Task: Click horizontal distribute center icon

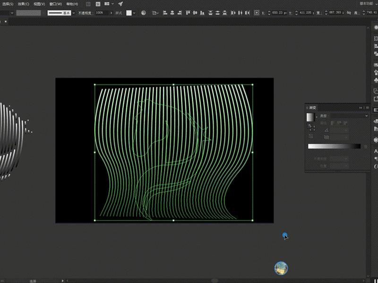Action: [x=240, y=13]
